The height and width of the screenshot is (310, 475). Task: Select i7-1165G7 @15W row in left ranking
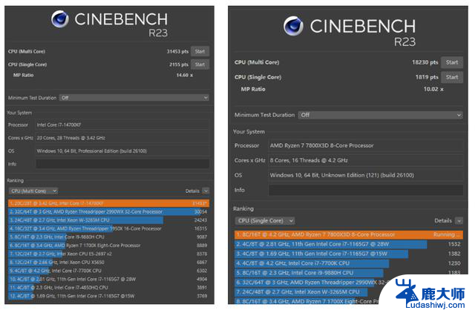pos(109,296)
